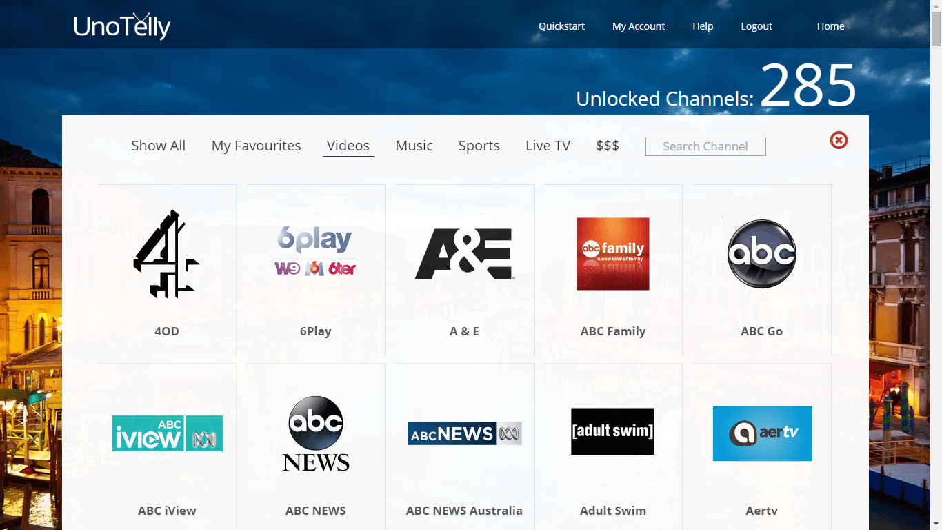This screenshot has height=530, width=942.
Task: Open the ABC Family channel icon
Action: point(612,254)
